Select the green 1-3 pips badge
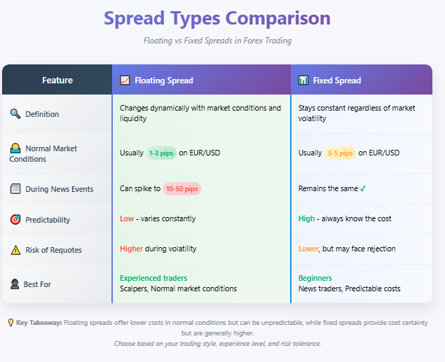The image size is (445, 362). (161, 153)
